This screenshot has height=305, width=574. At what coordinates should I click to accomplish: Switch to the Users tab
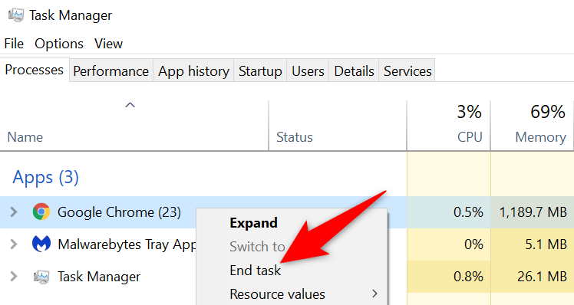coord(308,71)
